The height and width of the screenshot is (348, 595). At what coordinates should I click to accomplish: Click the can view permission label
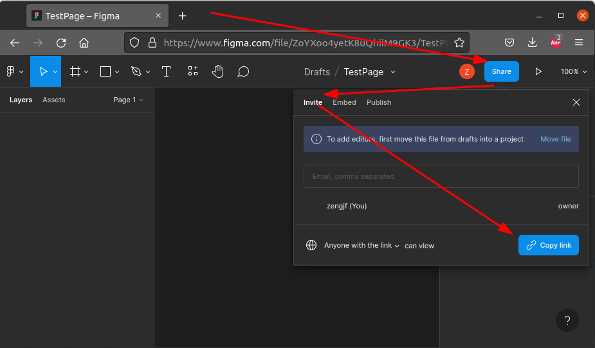point(419,246)
